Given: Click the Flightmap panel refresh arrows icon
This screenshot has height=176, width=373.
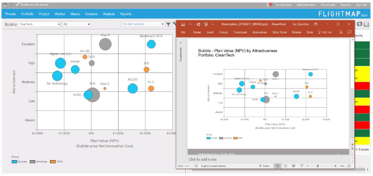Looking at the screenshot, I should [x=360, y=24].
